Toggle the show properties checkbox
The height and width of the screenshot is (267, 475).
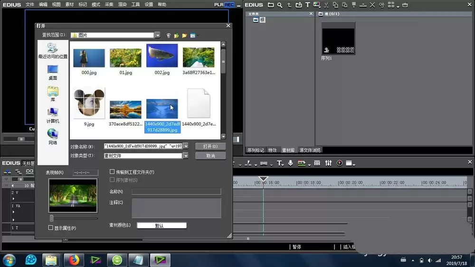click(51, 228)
